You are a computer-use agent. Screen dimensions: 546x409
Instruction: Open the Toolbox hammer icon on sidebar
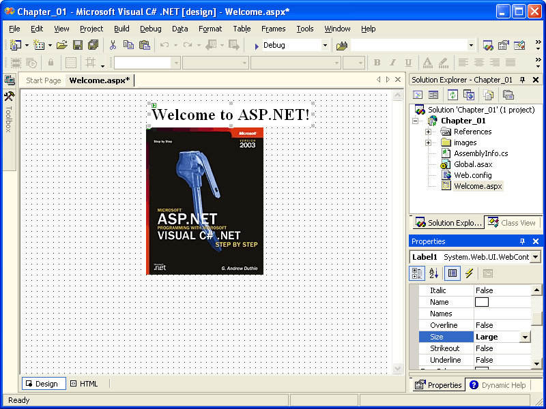point(9,96)
